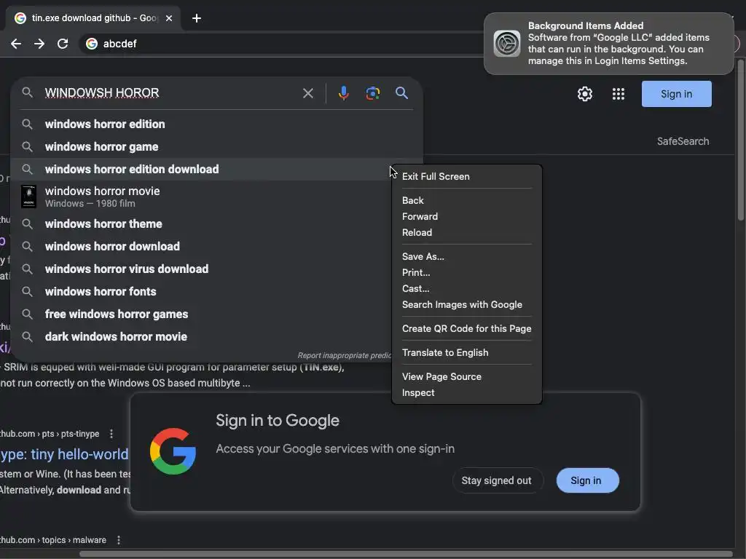This screenshot has height=559, width=746.
Task: Click Report inappropriate predictions link
Action: pyautogui.click(x=344, y=355)
